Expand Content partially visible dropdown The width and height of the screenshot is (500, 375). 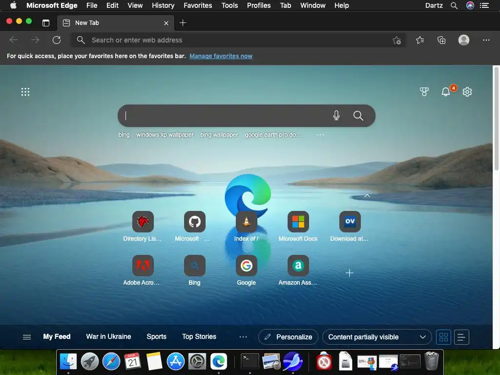point(377,337)
